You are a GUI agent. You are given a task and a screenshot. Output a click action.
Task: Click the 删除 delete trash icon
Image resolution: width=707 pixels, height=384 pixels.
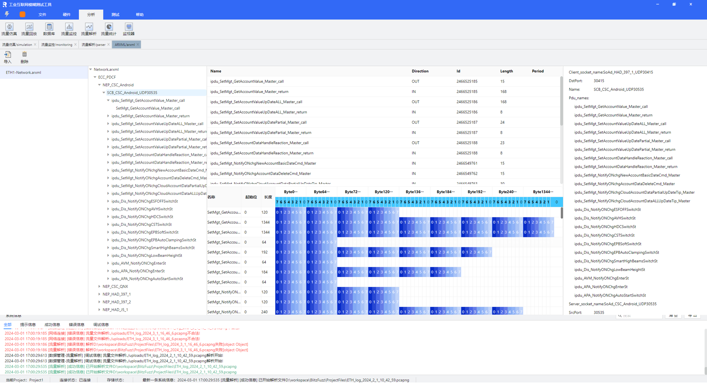pos(24,57)
